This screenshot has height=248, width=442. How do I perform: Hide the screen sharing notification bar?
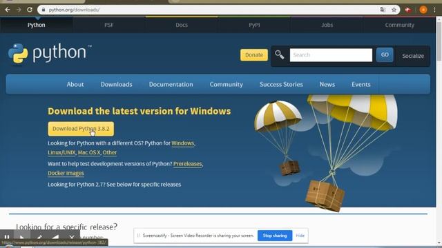click(x=300, y=236)
